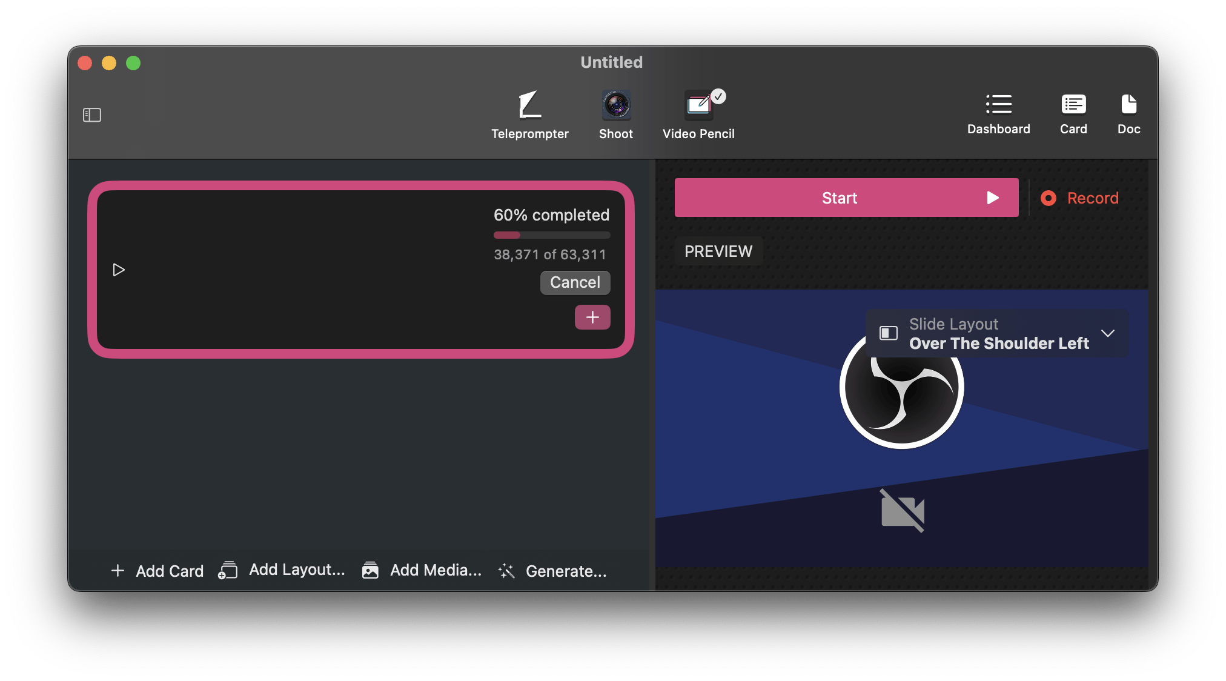Open Video Pencil tool

(x=698, y=115)
